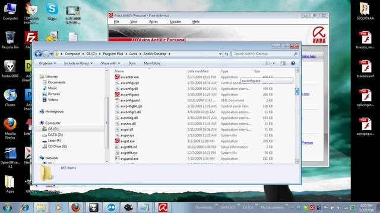This screenshot has height=213, width=380.
Task: Select the avguard.exe file icon
Action: 118,159
